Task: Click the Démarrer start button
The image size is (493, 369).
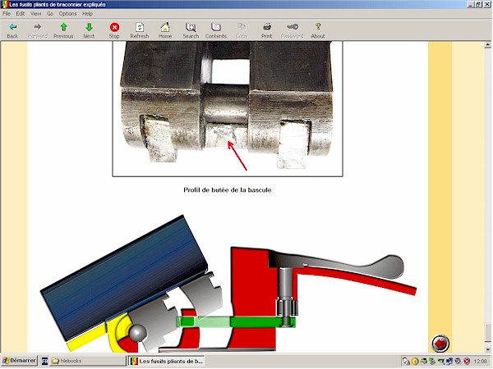Action: [19, 361]
